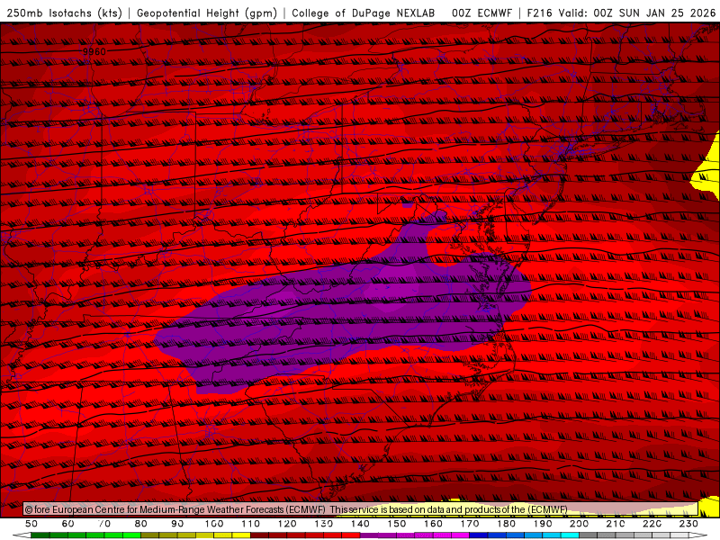
Task: Click the "00Z SUN JAN 25 2026" valid time
Action: (x=654, y=13)
